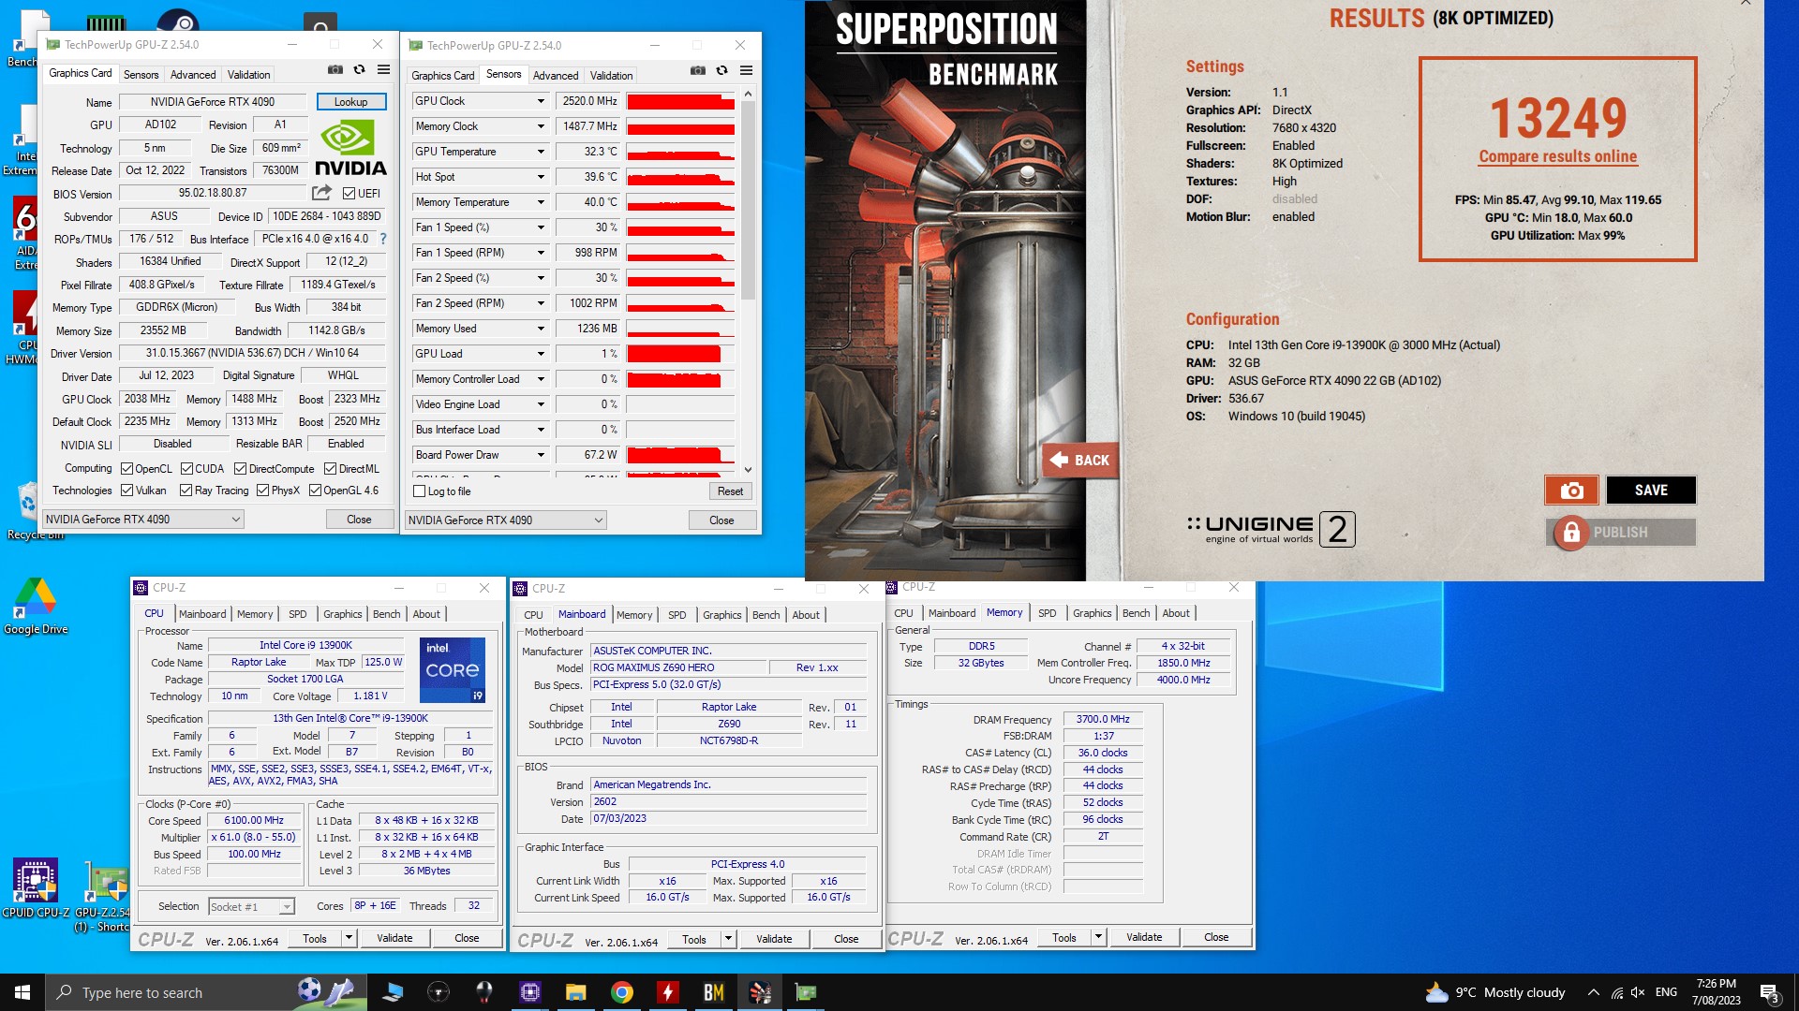This screenshot has width=1799, height=1011.
Task: Expand the Hot Spot sensor dropdown
Action: tap(541, 177)
